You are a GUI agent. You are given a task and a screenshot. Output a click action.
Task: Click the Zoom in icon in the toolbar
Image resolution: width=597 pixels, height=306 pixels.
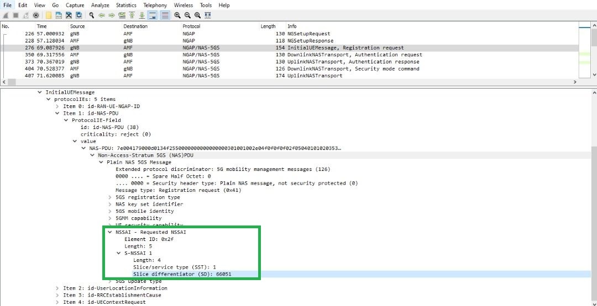(177, 15)
